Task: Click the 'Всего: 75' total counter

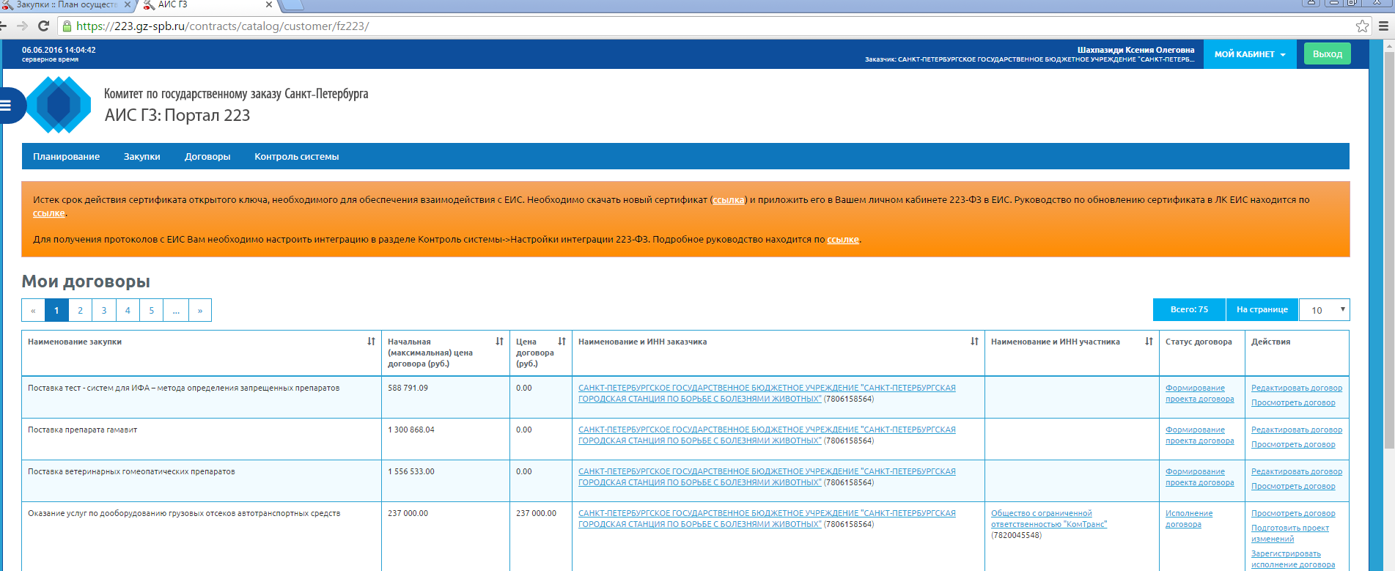Action: (x=1189, y=310)
